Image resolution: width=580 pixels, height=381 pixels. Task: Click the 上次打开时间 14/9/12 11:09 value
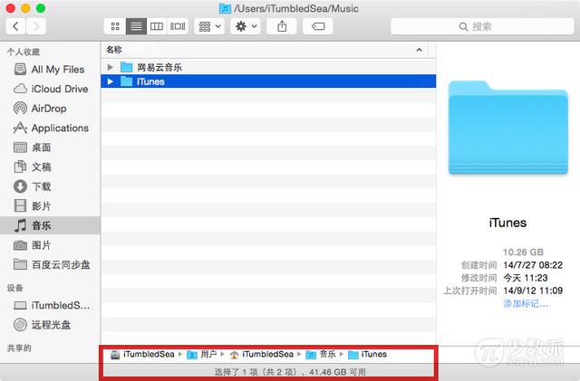(x=533, y=291)
